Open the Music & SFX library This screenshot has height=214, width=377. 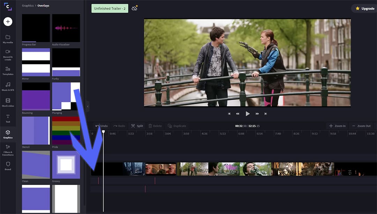point(8,87)
